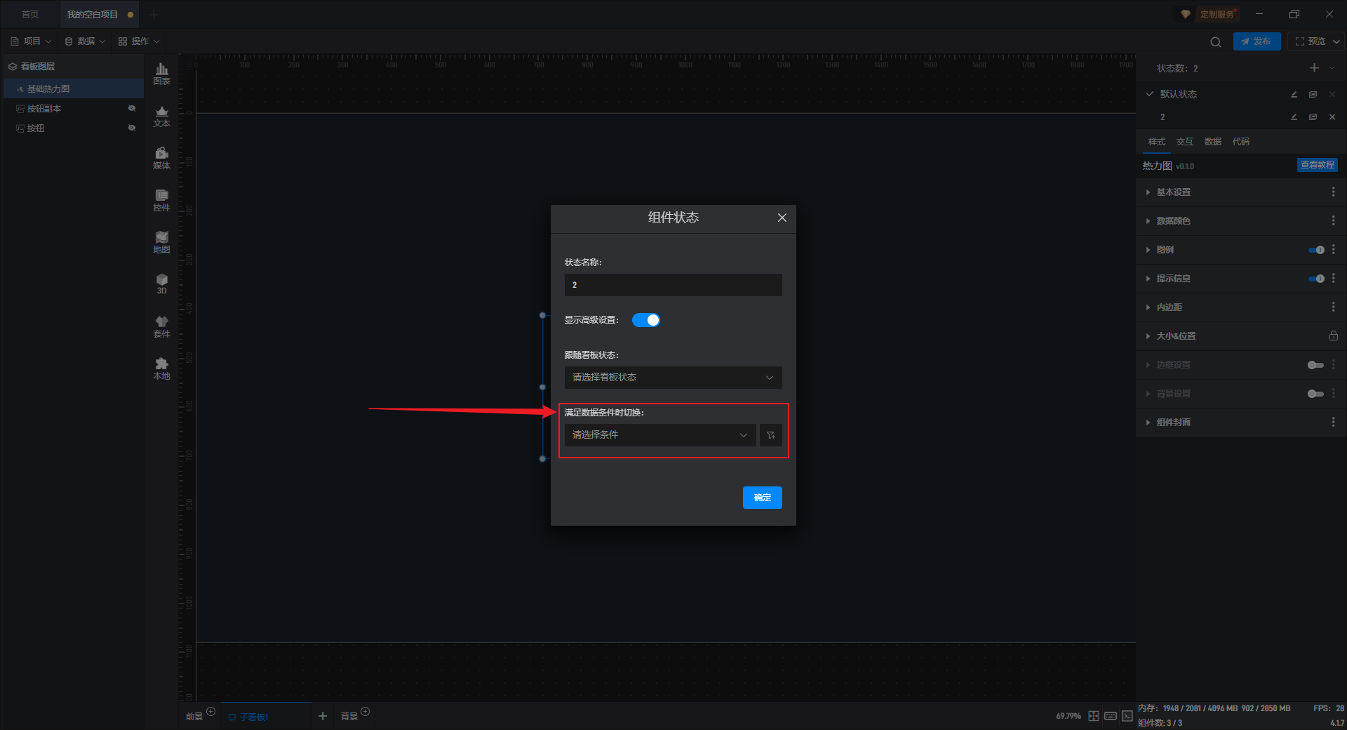Edit the 默认状态 state name
The height and width of the screenshot is (730, 1347).
[1294, 94]
